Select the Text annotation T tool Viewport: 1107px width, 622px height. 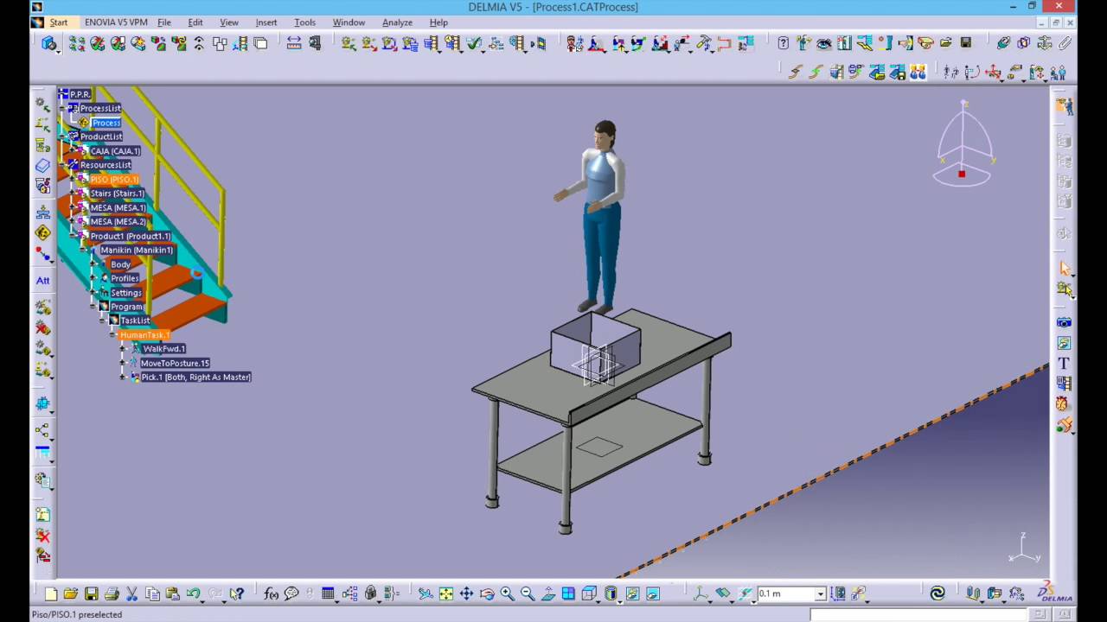[1064, 363]
